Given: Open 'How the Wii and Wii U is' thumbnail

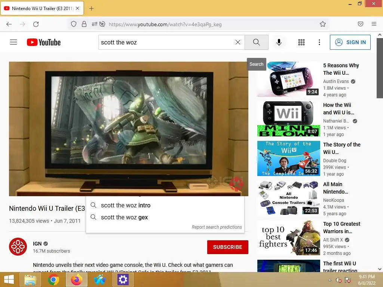Looking at the screenshot, I should click(288, 118).
